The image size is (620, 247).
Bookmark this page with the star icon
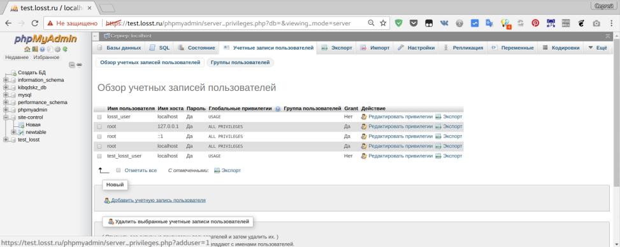383,23
